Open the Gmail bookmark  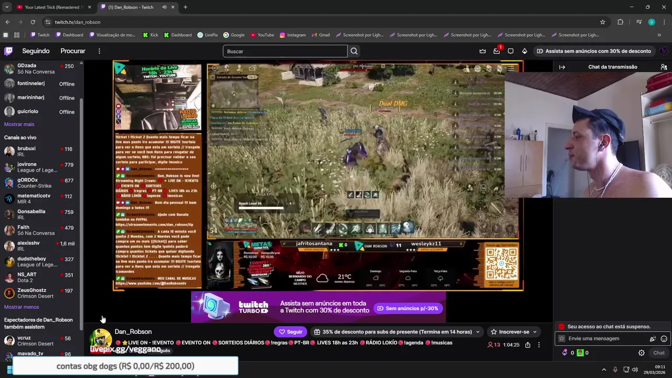(320, 35)
